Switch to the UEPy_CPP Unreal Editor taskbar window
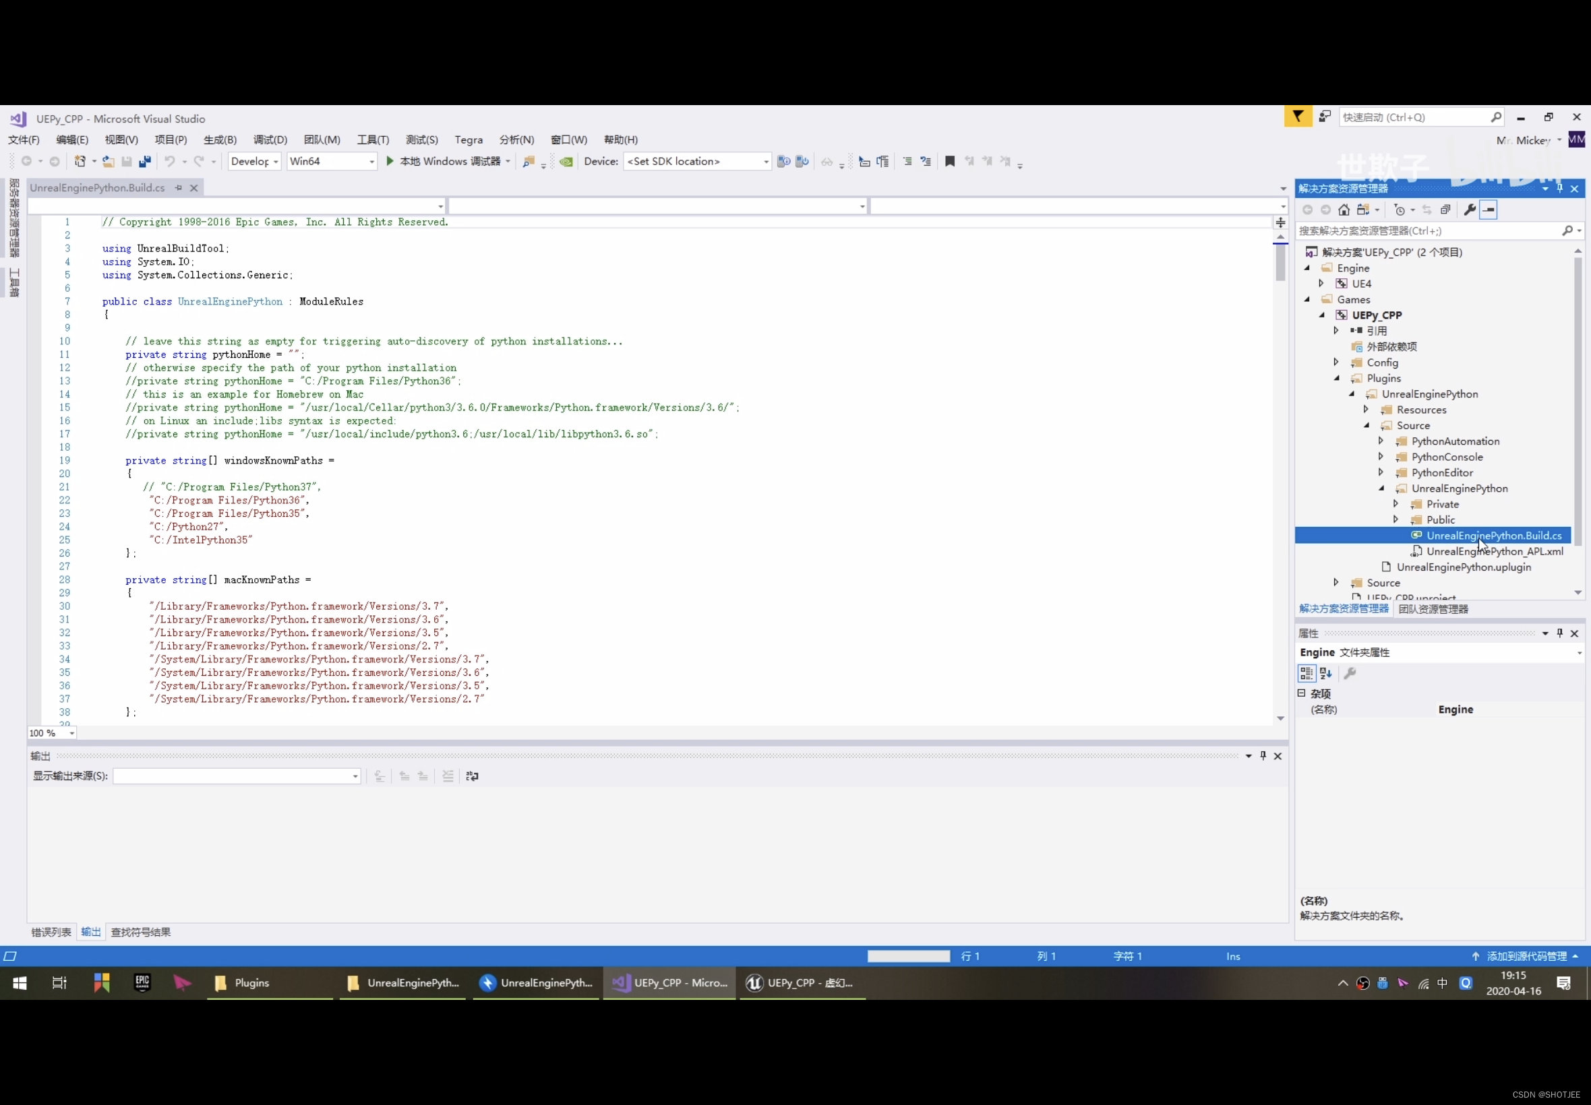 point(802,983)
